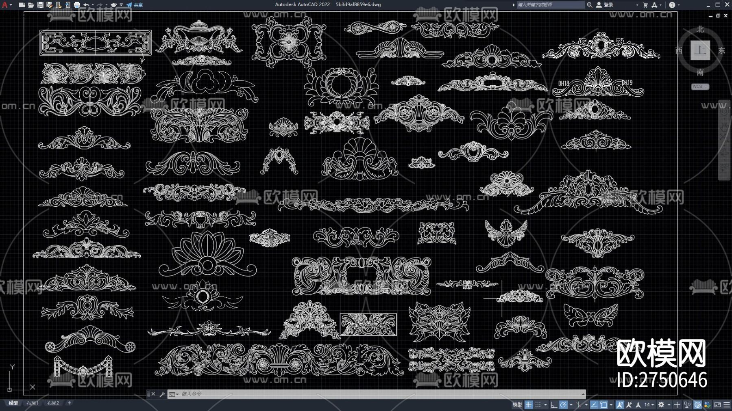732x411 pixels.
Task: Open the Autodesk App Store cart icon
Action: (x=645, y=5)
